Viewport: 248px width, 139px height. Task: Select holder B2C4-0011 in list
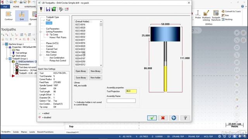pos(80,40)
